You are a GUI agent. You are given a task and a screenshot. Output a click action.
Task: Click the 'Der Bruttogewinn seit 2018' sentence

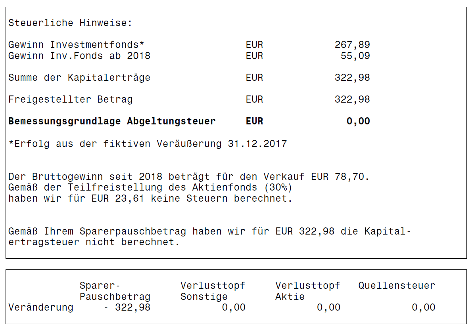click(189, 176)
